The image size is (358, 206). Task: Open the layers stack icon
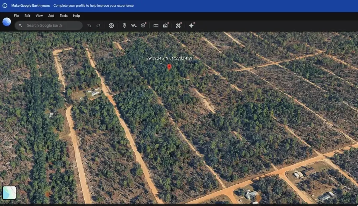tap(143, 26)
